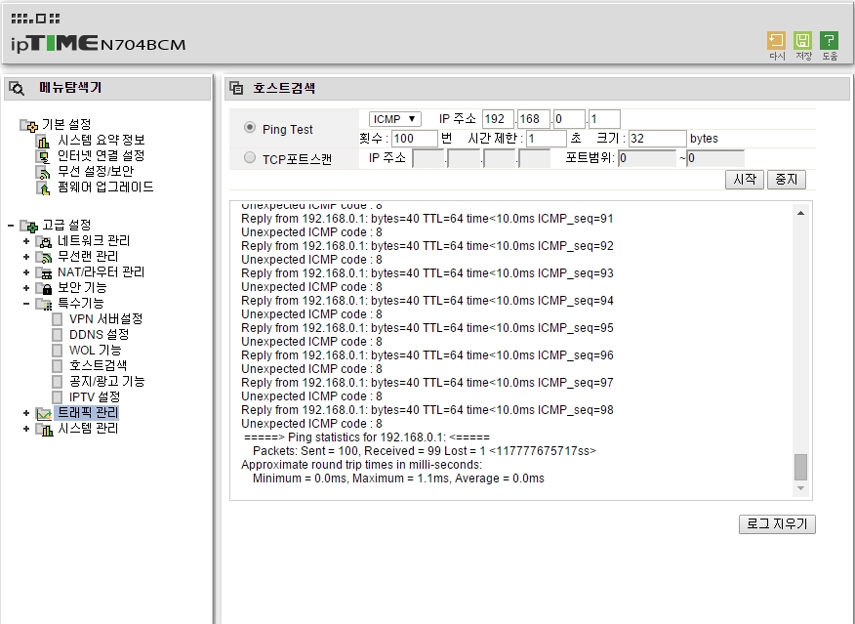Click the 횟수 count input field

[415, 139]
